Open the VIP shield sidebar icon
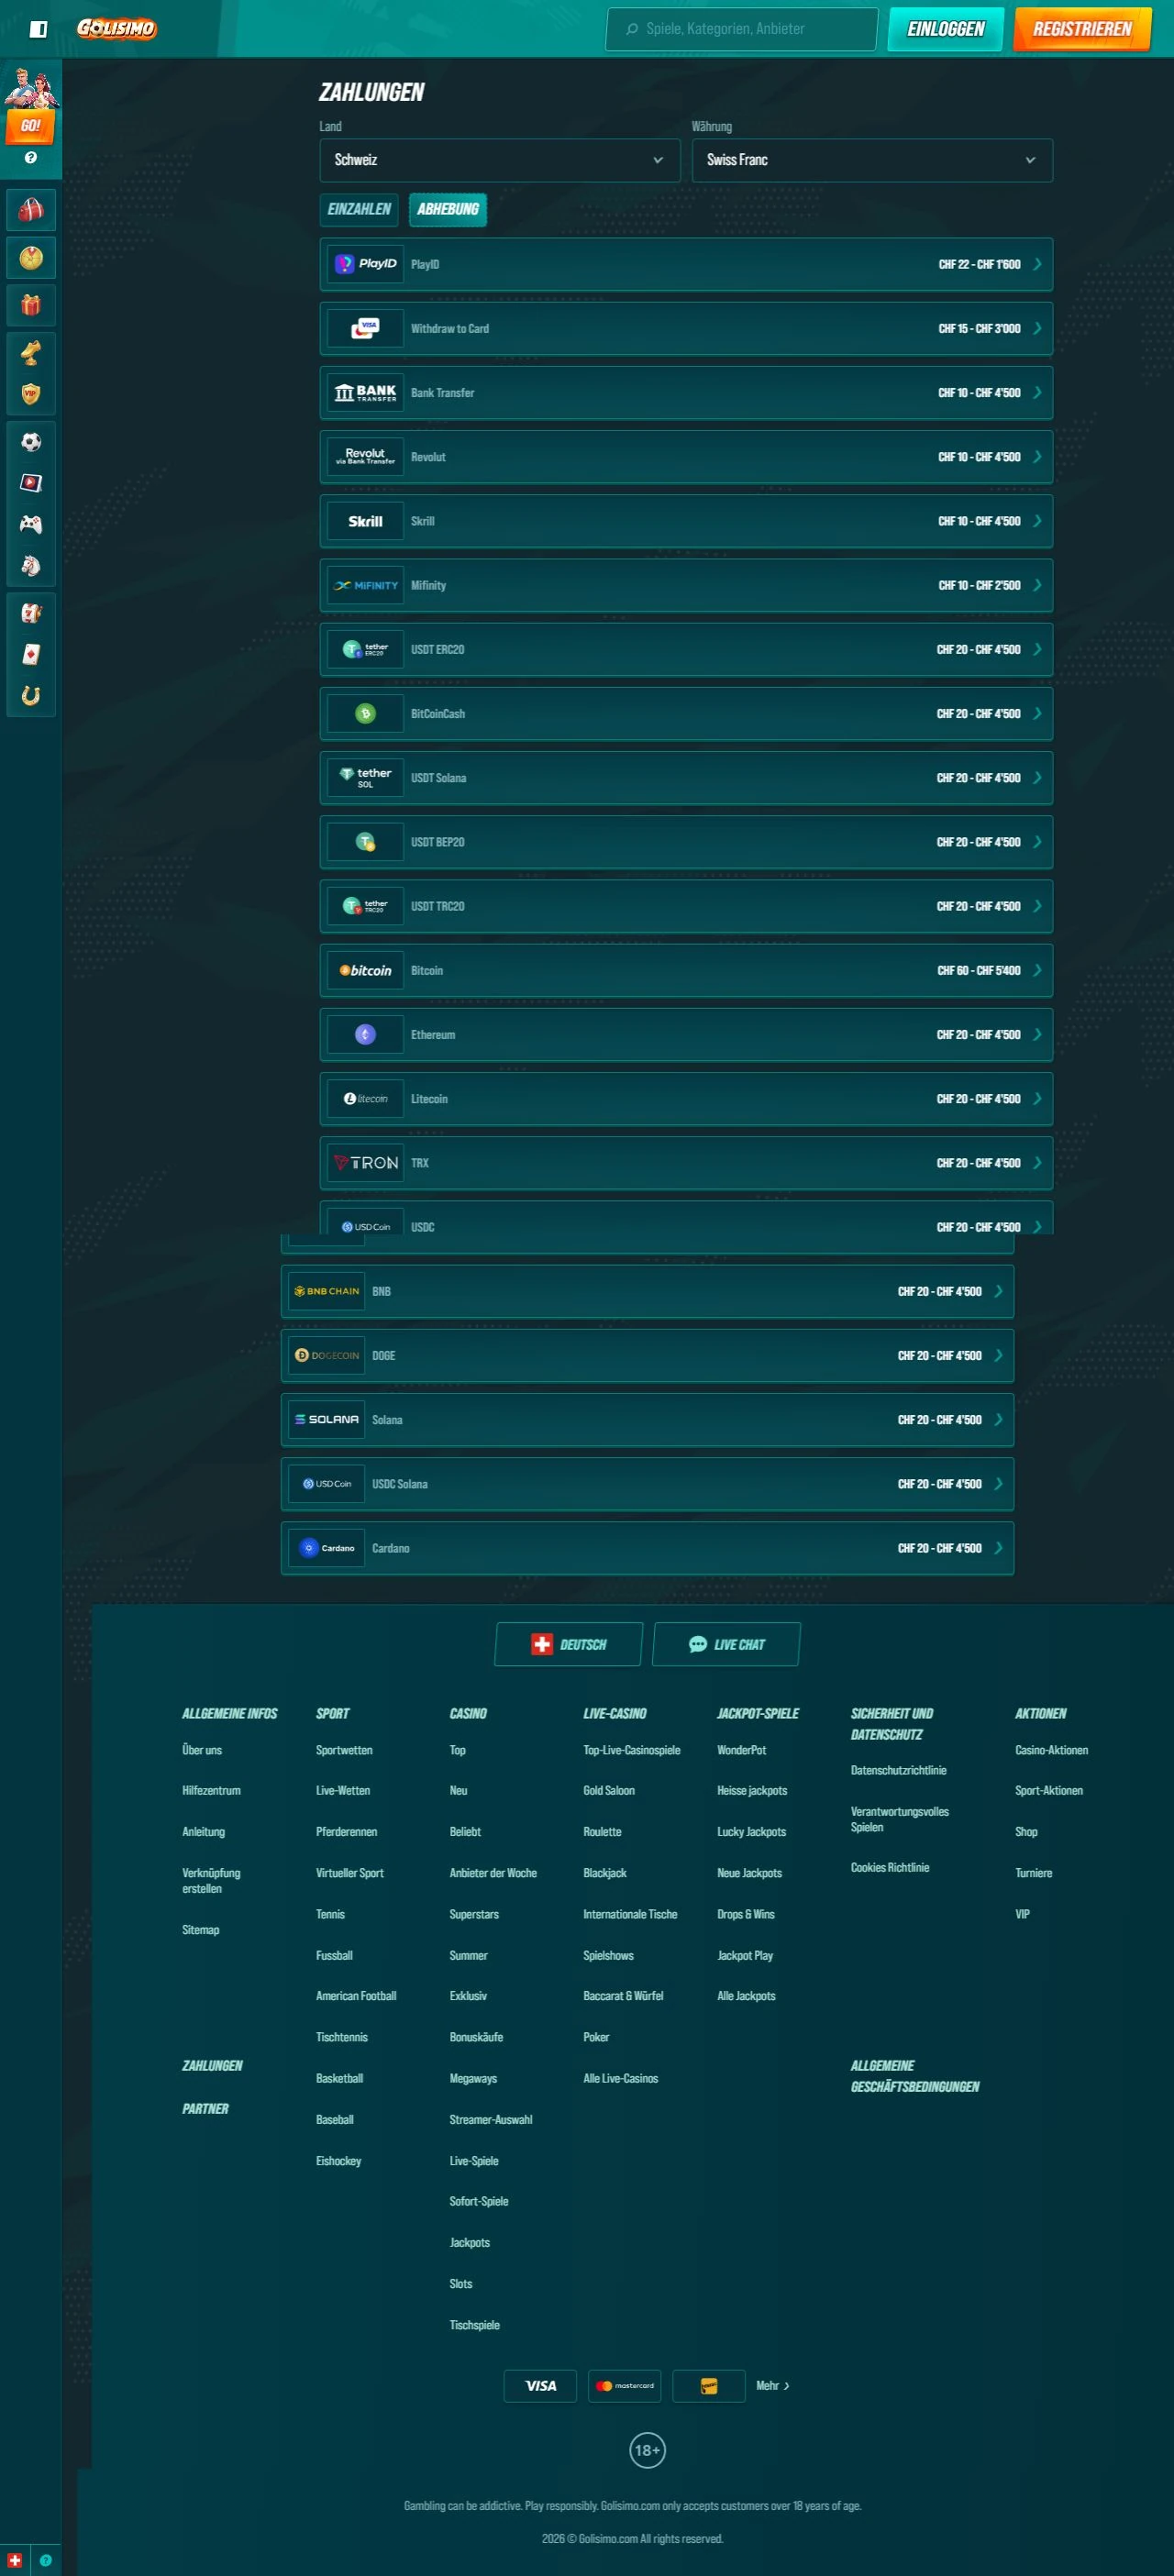The image size is (1174, 2576). tap(31, 394)
